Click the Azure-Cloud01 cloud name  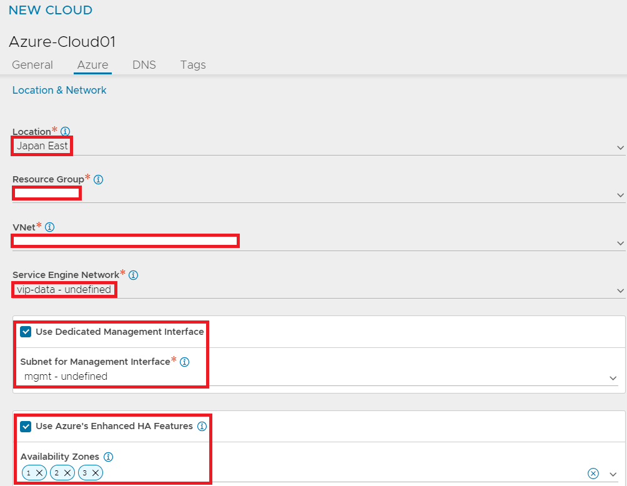point(62,42)
